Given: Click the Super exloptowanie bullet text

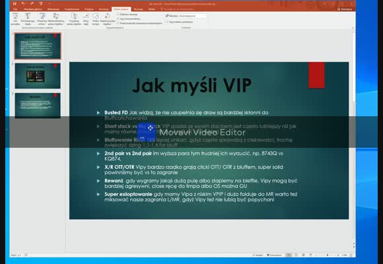Looking at the screenshot, I should [201, 197].
